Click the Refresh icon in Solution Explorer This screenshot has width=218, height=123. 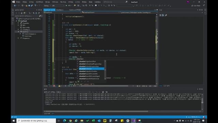(x=36, y=13)
